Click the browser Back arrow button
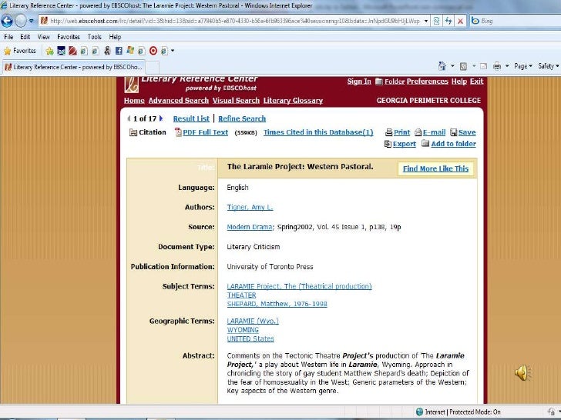This screenshot has width=561, height=420. click(7, 21)
